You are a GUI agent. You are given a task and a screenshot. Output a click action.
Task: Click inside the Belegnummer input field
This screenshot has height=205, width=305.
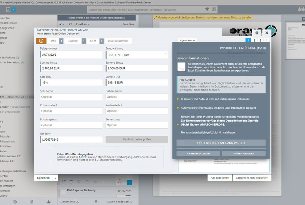[x=71, y=54]
